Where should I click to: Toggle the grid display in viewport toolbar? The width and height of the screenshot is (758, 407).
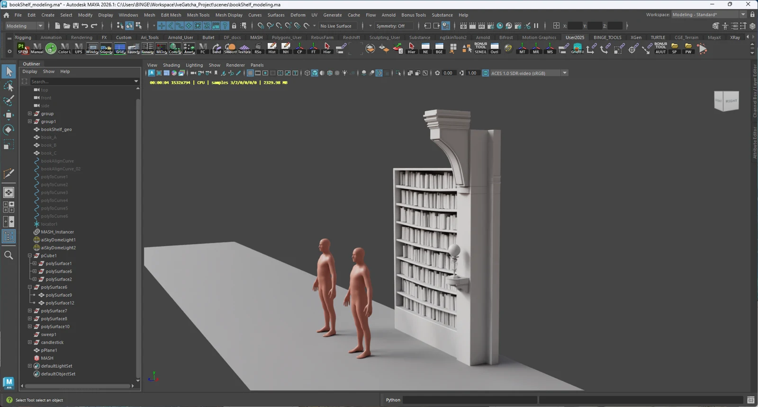point(250,73)
